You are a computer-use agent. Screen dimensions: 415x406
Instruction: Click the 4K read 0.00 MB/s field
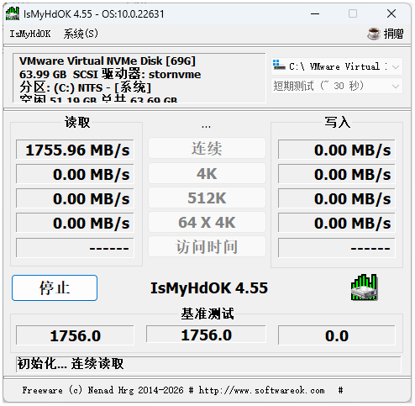[75, 174]
